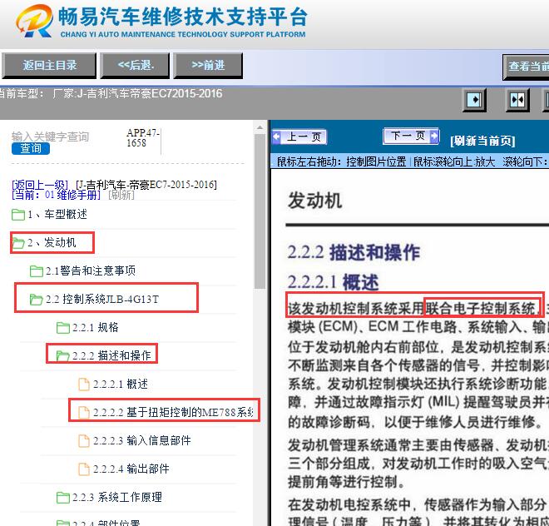
Task: Open the 查看当前 button
Action: 526,67
